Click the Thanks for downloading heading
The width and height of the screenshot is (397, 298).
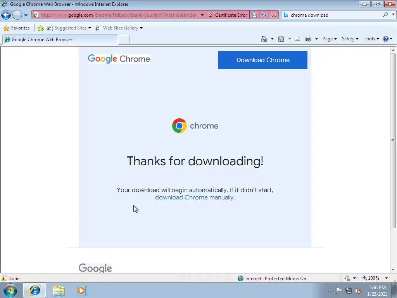click(x=195, y=161)
